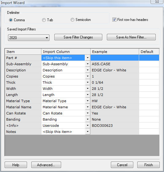164x172 pixels.
Task: Open the Saved Import Filters 2020 dropdown
Action: [x=29, y=38]
